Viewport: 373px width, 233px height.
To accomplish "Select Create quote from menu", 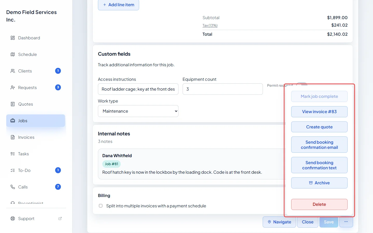I will point(319,127).
